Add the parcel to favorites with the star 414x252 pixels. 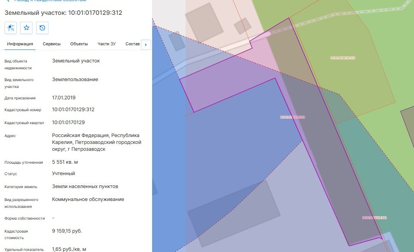pyautogui.click(x=26, y=28)
